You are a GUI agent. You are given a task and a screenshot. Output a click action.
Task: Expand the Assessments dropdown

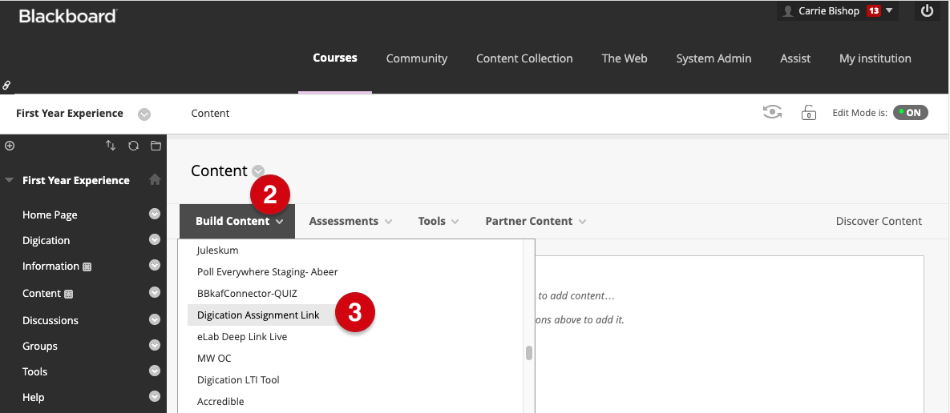click(350, 221)
